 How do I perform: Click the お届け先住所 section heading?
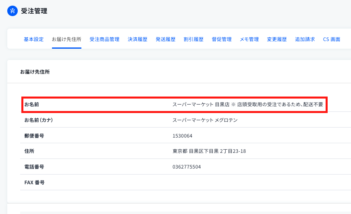[x=35, y=72]
